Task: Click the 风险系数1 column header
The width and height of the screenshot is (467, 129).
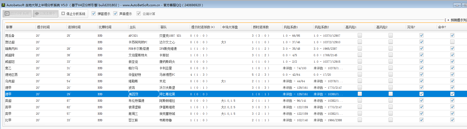Action: point(291,27)
